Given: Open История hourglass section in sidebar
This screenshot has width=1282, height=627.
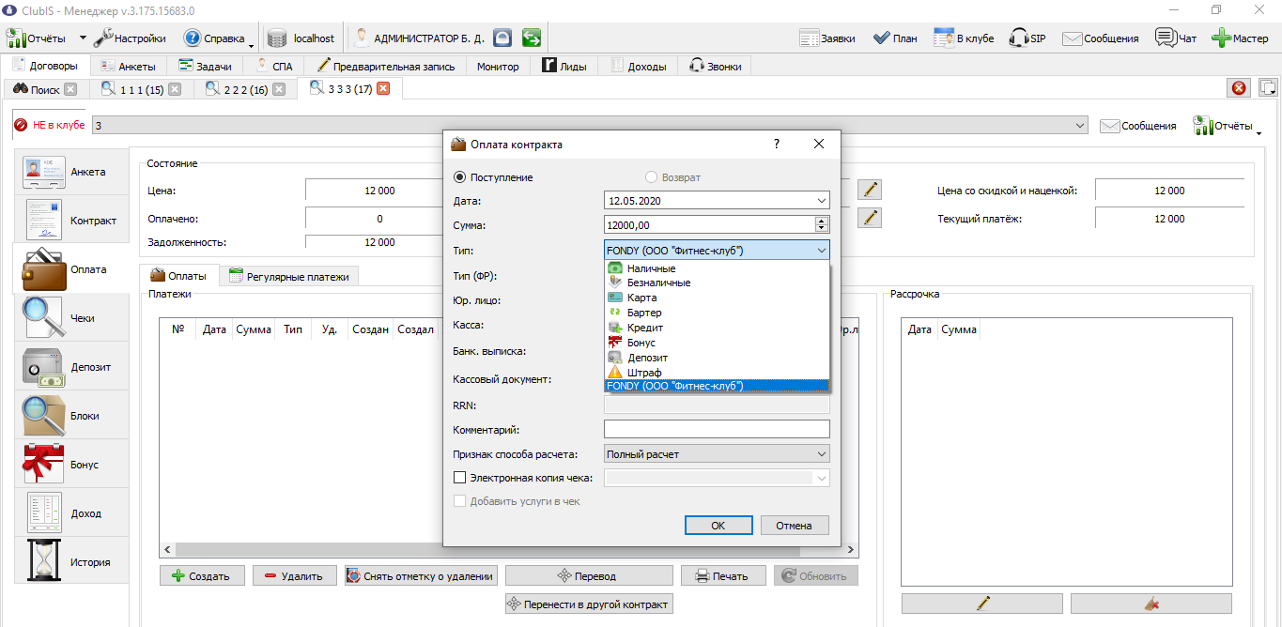Looking at the screenshot, I should pos(71,562).
